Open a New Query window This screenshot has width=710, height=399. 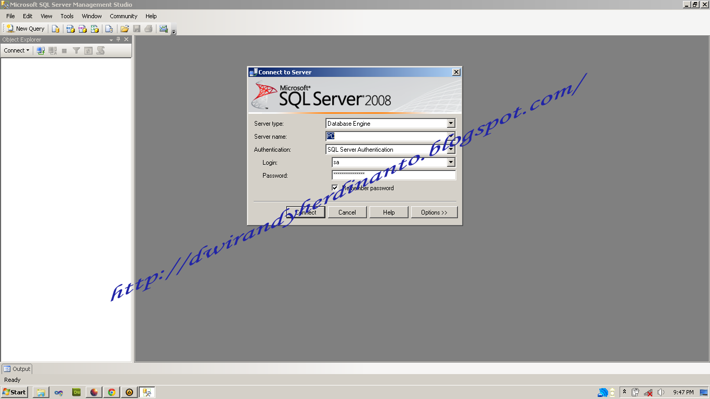pos(24,29)
